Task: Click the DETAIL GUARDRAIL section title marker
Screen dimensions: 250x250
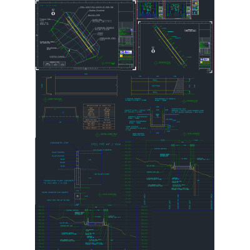Action: click(x=99, y=195)
